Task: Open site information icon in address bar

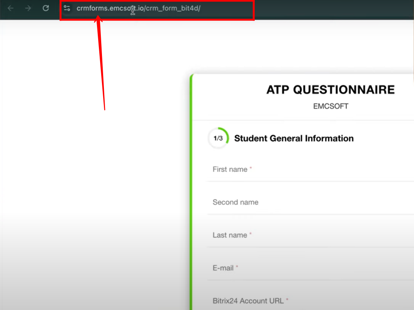Action: (67, 8)
